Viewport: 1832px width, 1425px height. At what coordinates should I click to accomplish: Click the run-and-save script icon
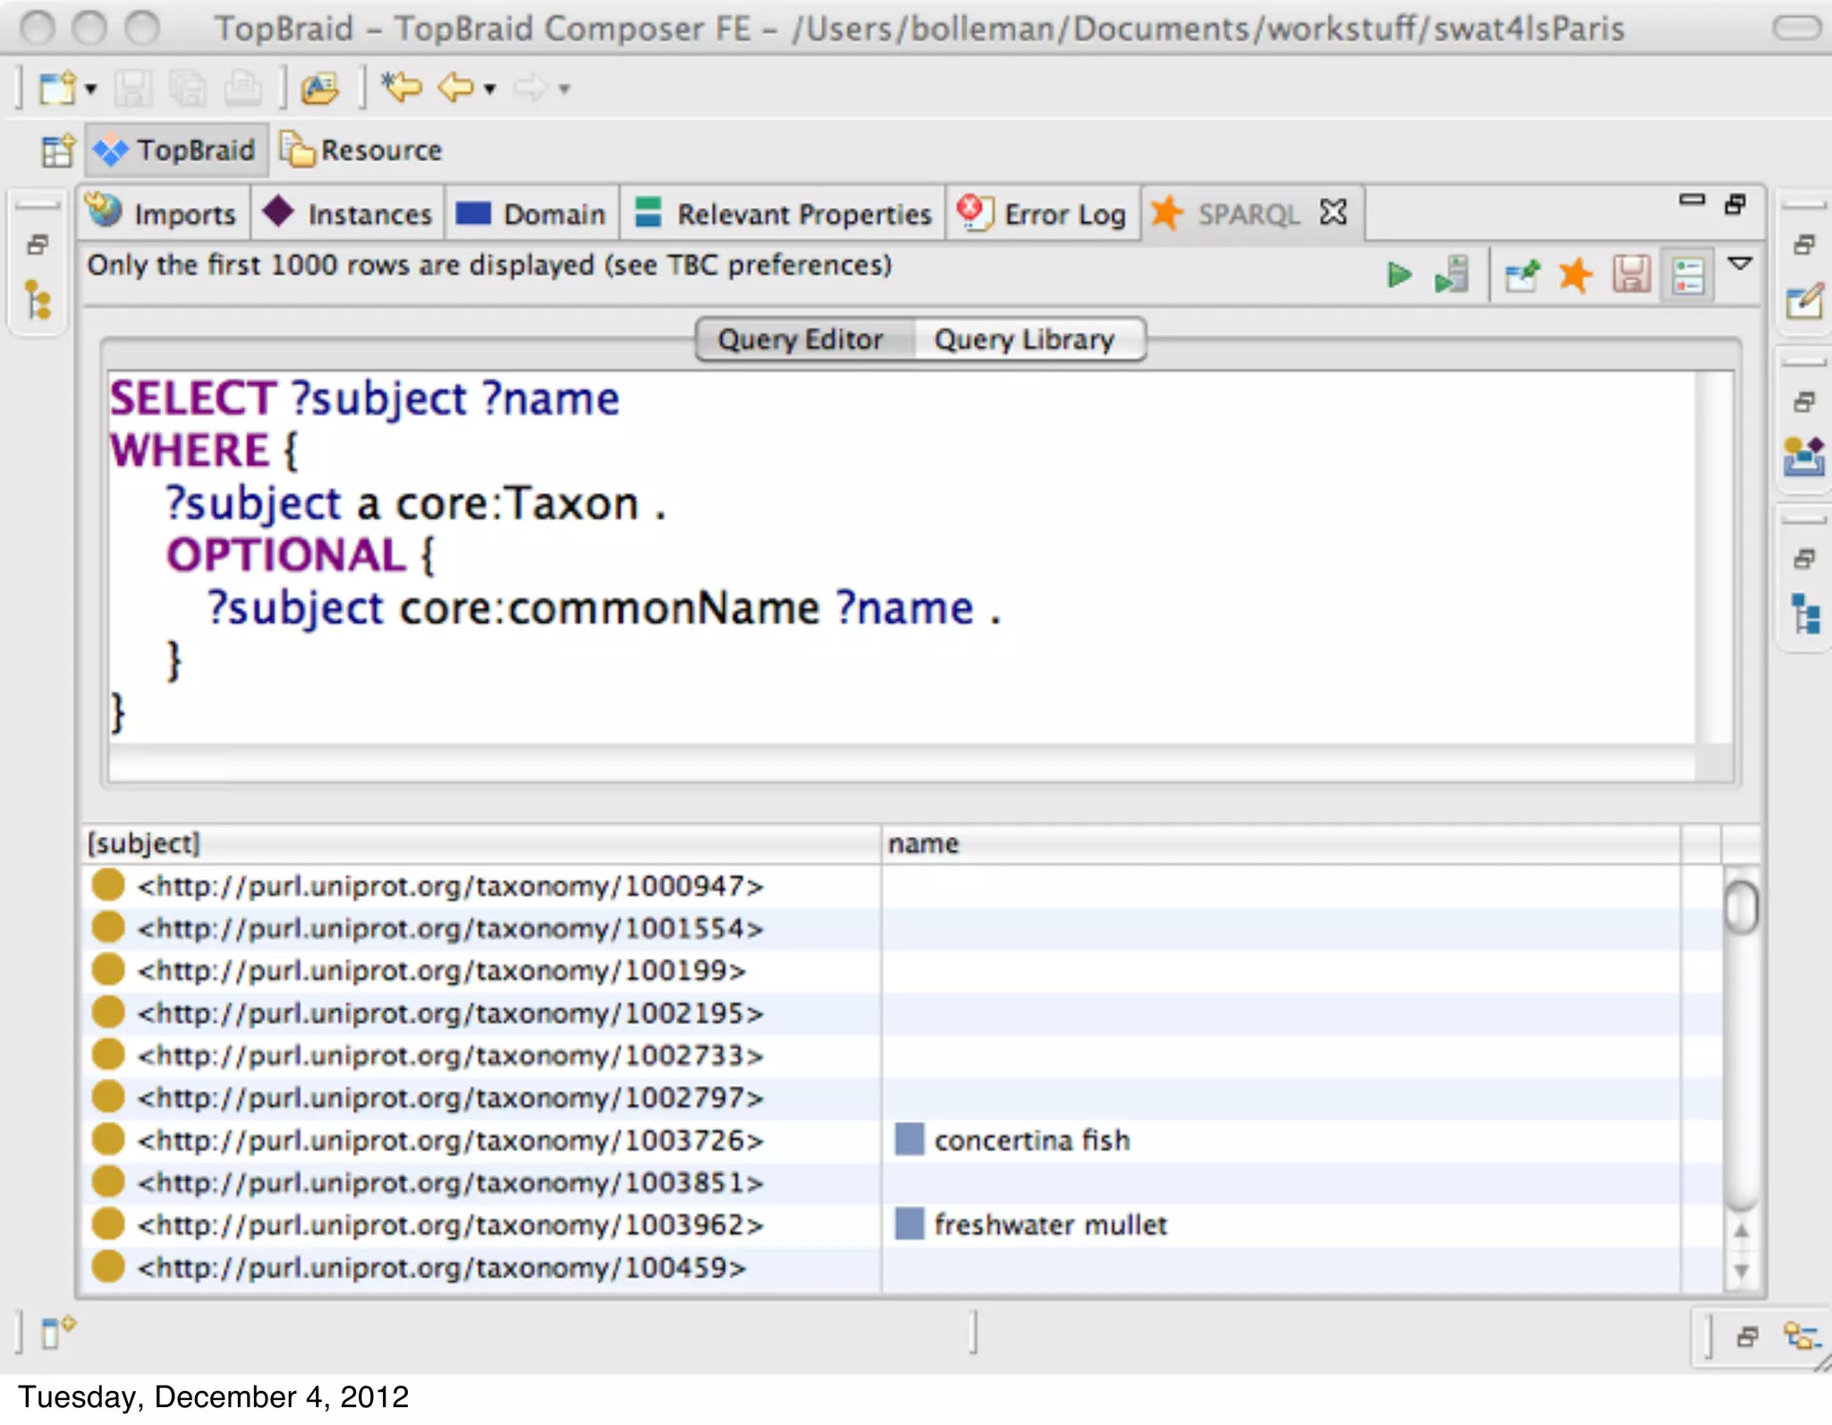(1452, 275)
